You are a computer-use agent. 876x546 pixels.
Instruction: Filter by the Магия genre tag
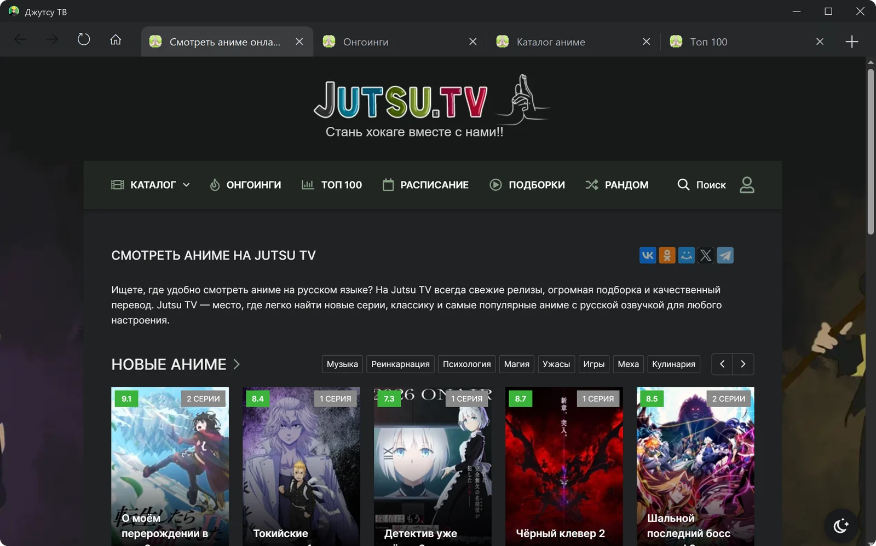pyautogui.click(x=517, y=364)
